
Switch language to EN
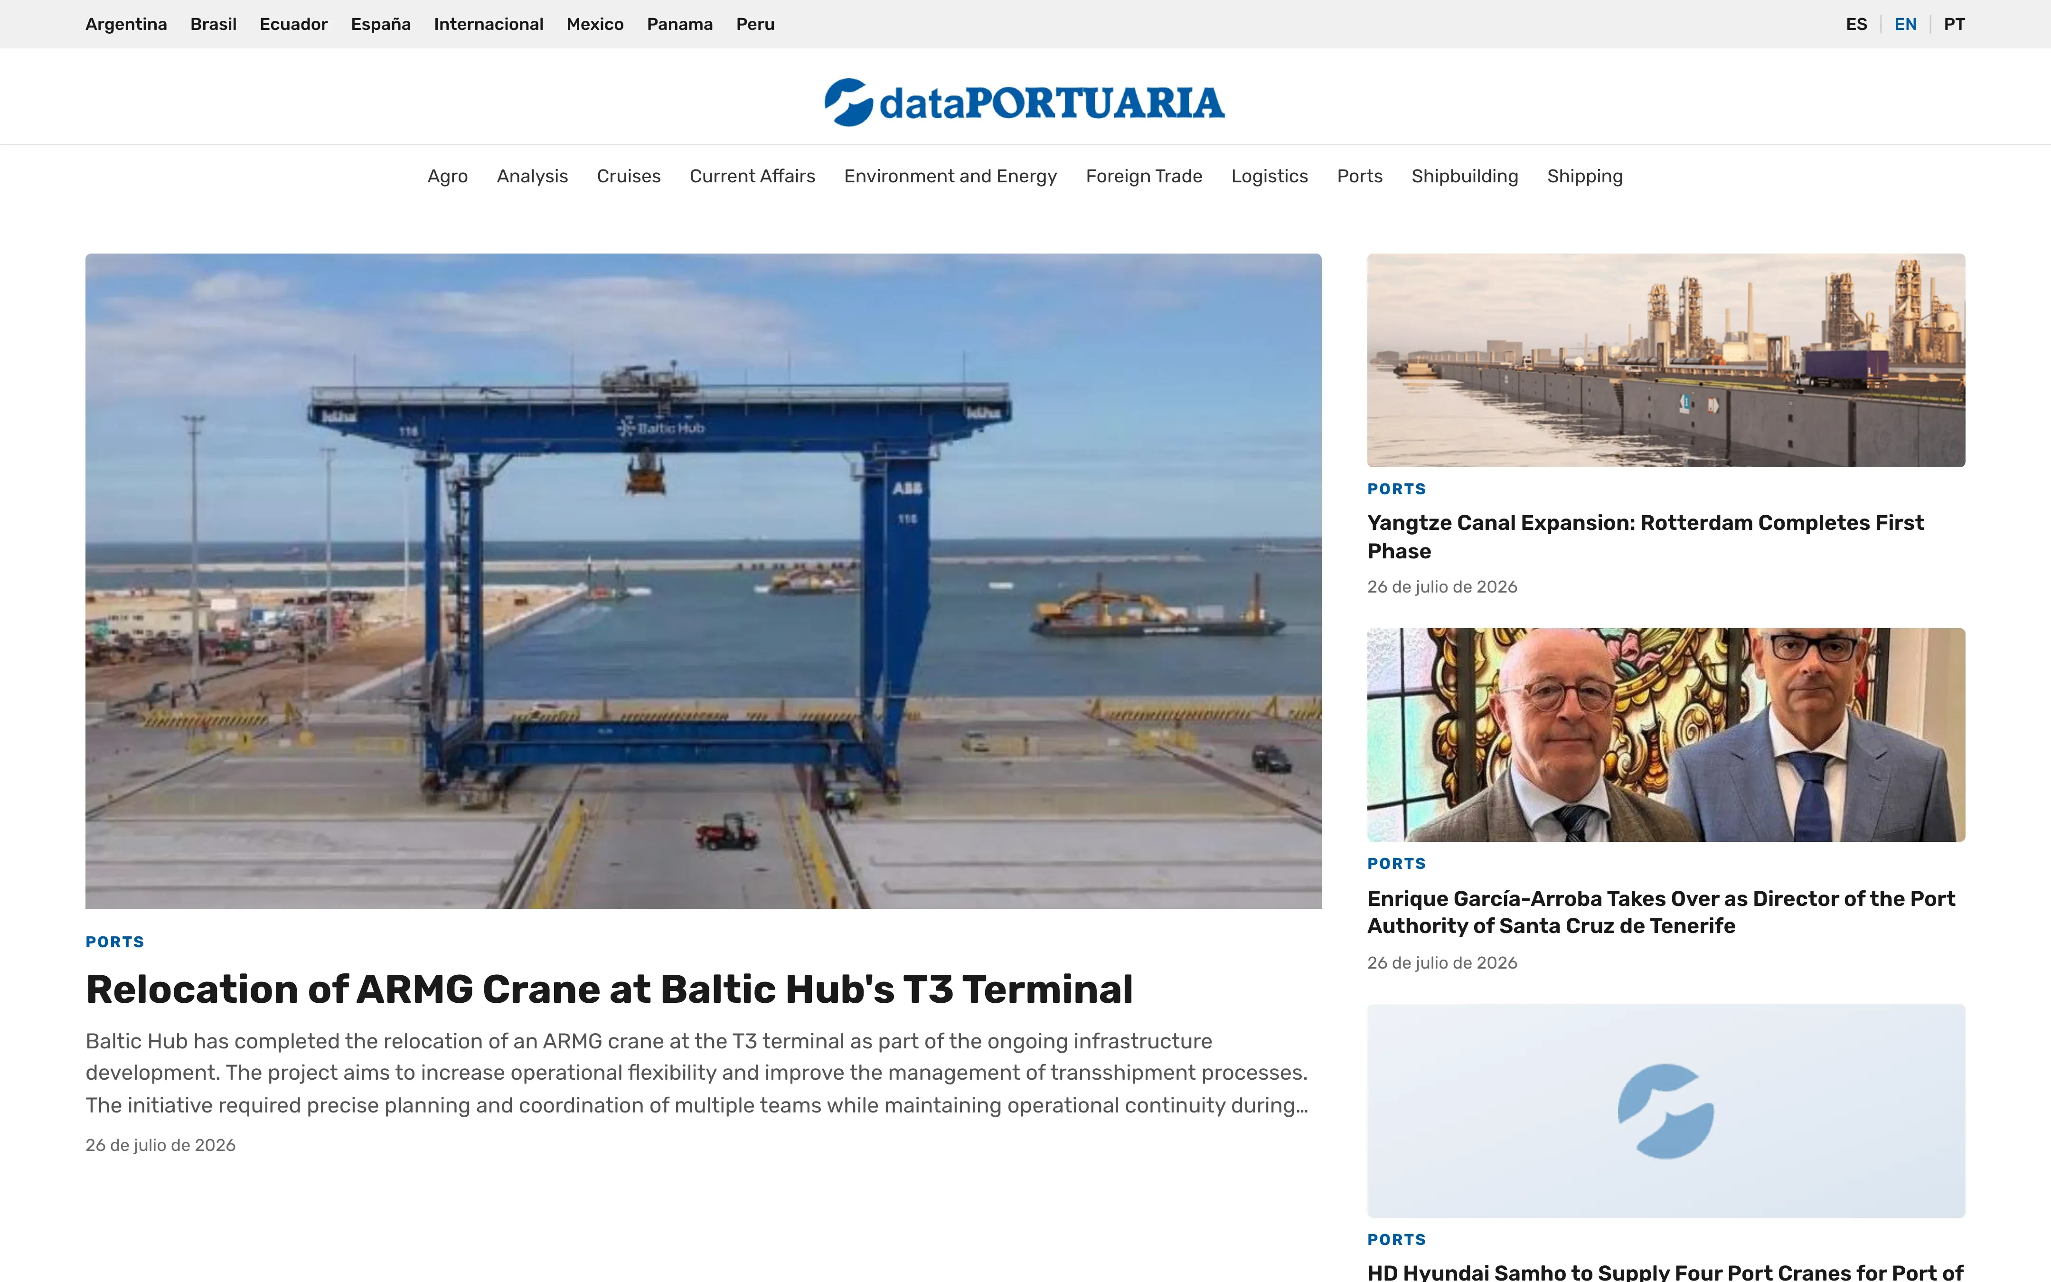[x=1905, y=24]
